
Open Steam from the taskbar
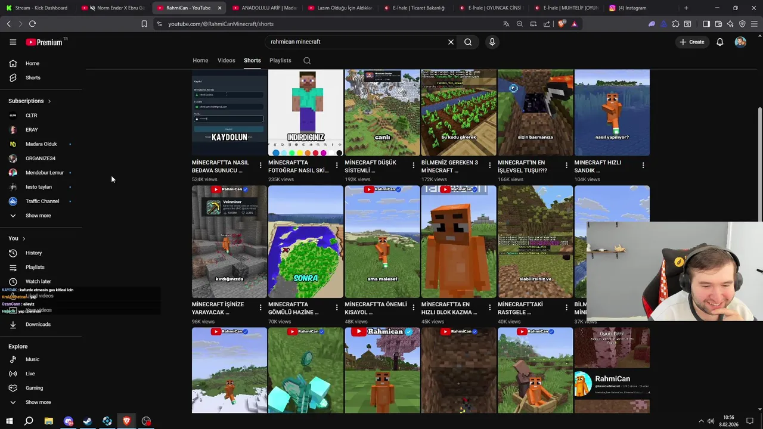tap(88, 421)
